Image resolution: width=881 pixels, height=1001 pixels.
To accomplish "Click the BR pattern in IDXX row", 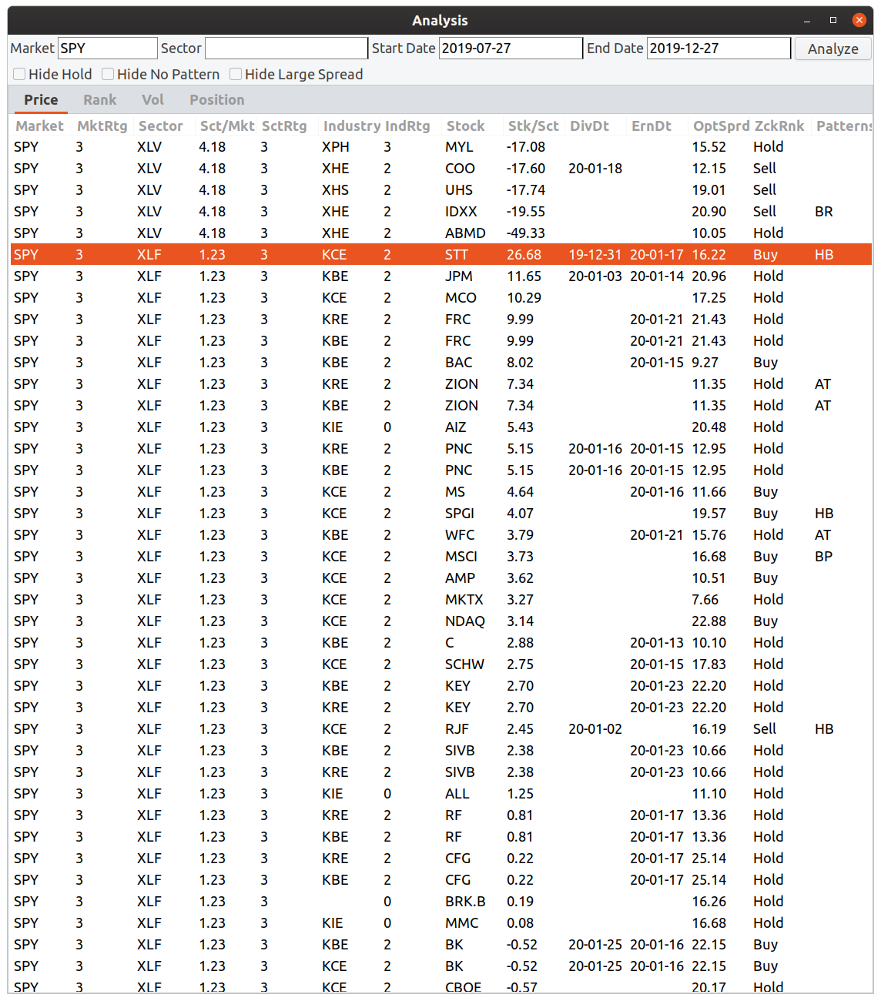I will pos(824,211).
